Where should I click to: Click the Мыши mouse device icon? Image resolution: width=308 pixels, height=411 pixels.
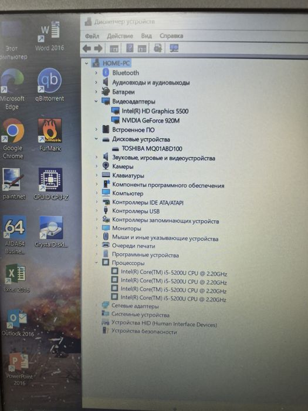coord(106,237)
